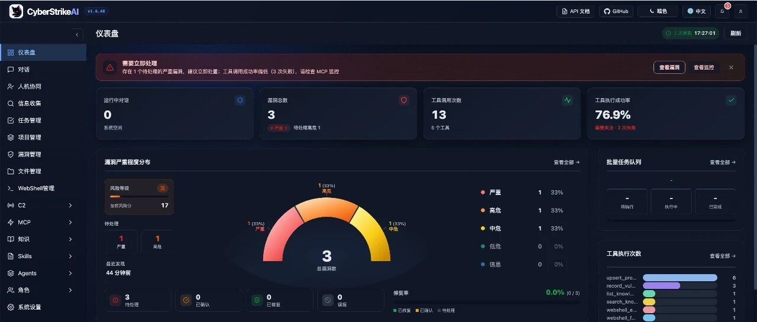Click 查看全部 link in 批量任务队列 panel

click(723, 162)
